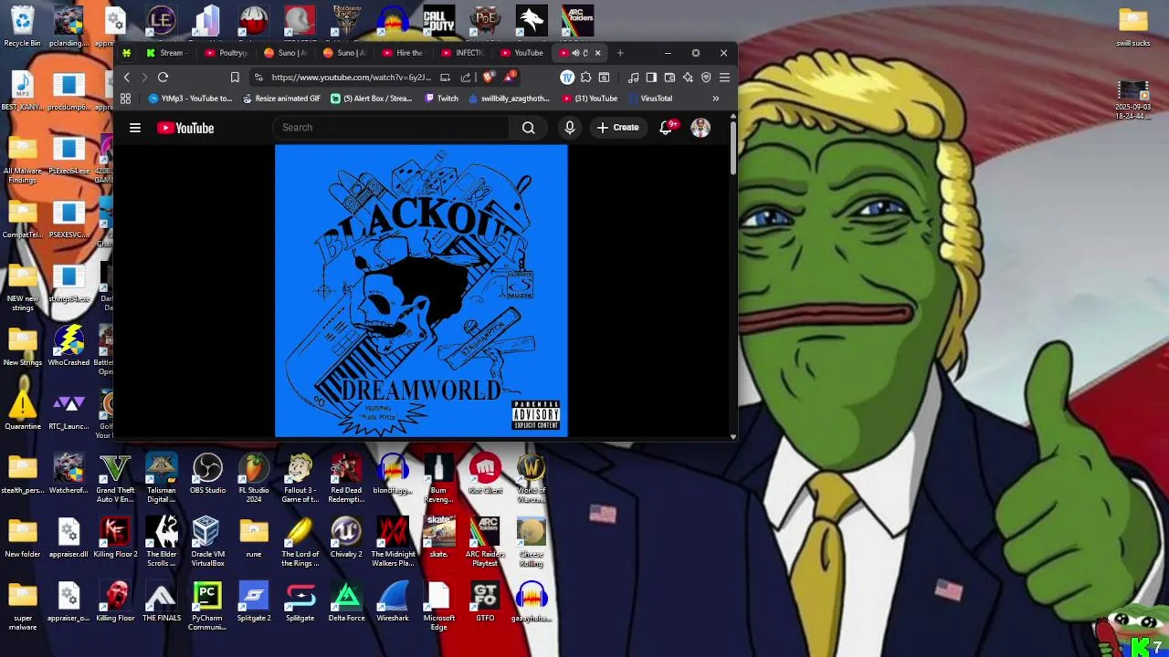Open browser extensions puzzle icon
The image size is (1169, 657).
click(585, 78)
